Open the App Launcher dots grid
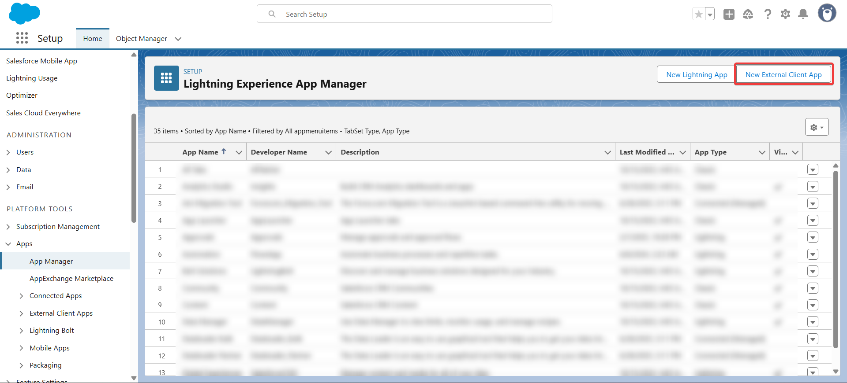This screenshot has width=847, height=383. coord(22,38)
